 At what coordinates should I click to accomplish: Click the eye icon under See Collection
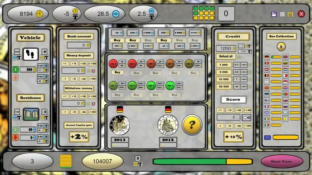click(x=281, y=46)
